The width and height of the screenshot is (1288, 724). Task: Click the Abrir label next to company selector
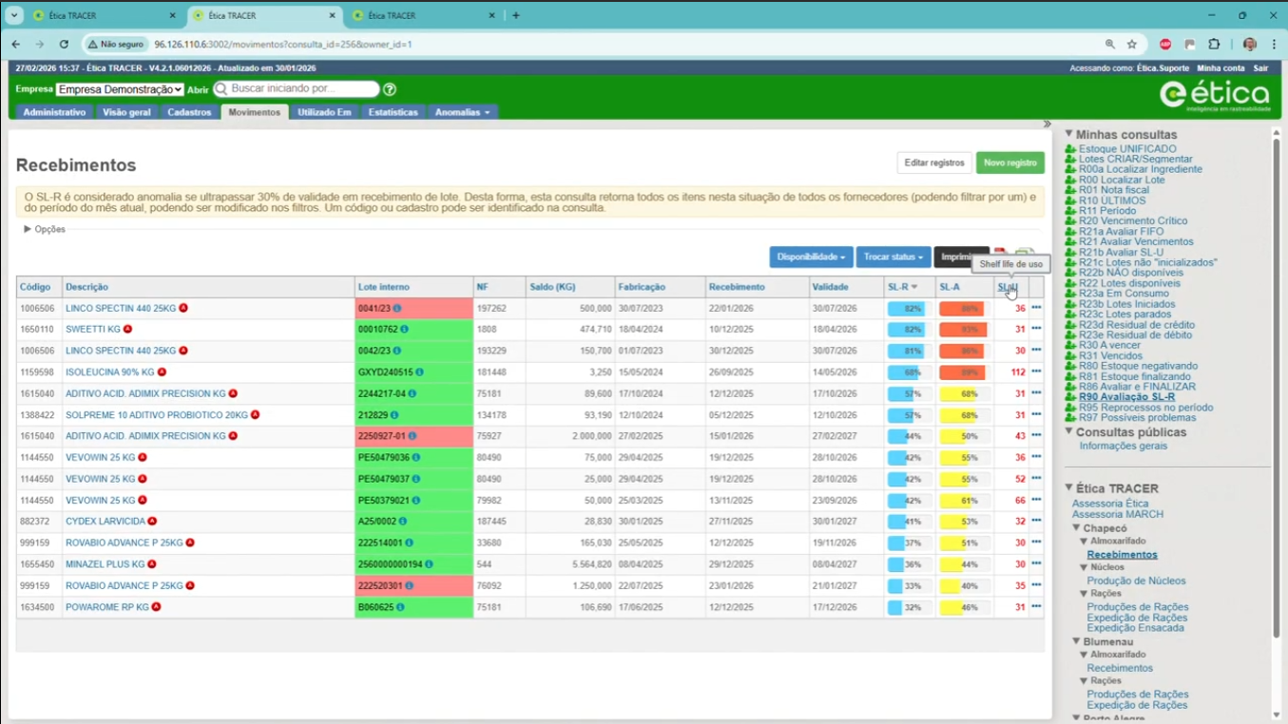(x=198, y=89)
